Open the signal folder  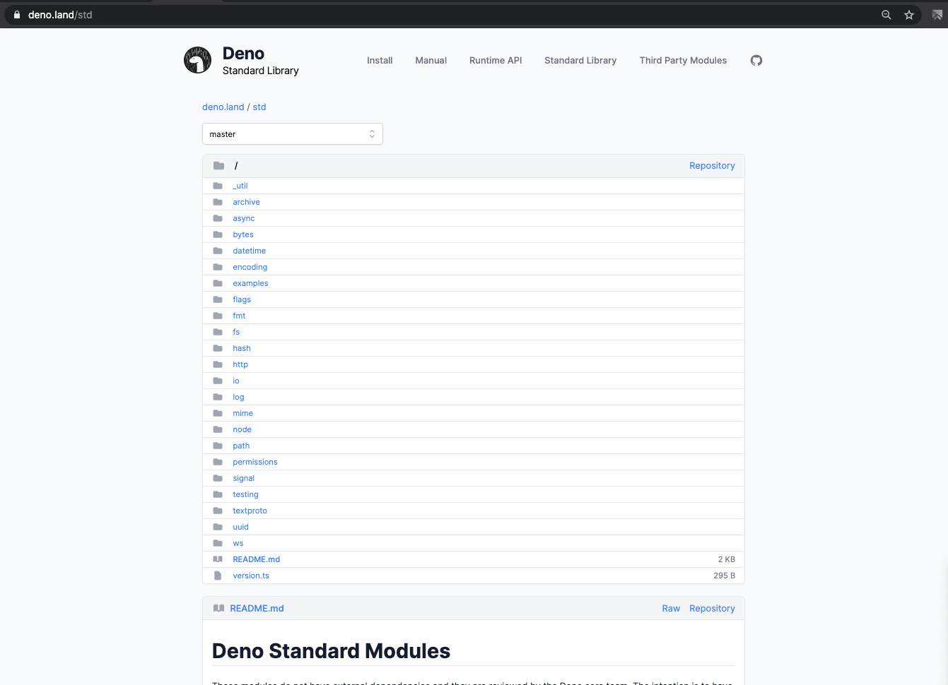[x=244, y=478]
